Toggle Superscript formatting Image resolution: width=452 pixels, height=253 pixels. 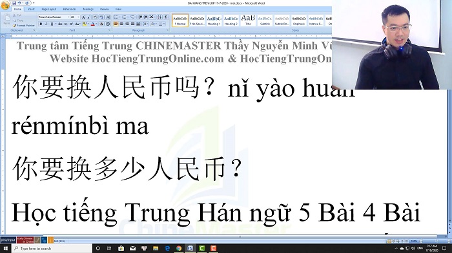(71, 24)
